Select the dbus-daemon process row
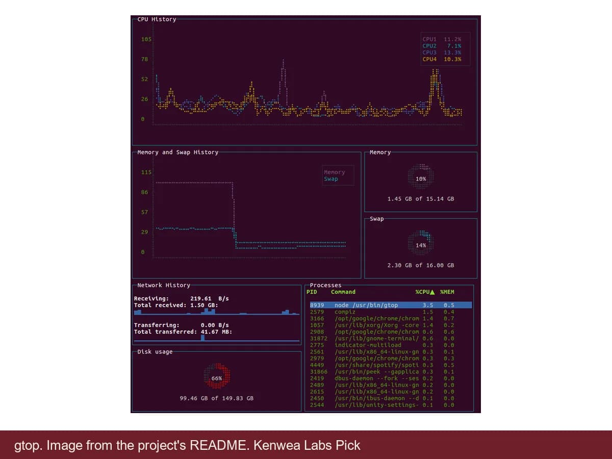The width and height of the screenshot is (612, 459). pos(391,378)
